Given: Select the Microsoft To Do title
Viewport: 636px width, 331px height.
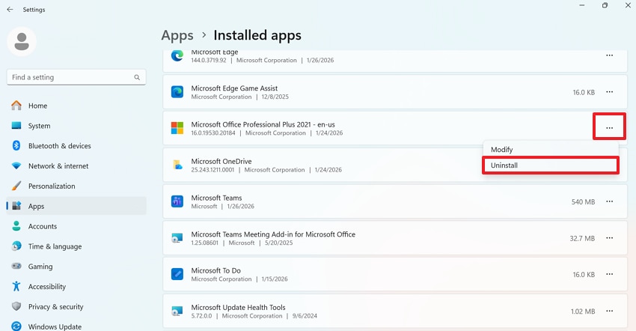Looking at the screenshot, I should coord(215,270).
